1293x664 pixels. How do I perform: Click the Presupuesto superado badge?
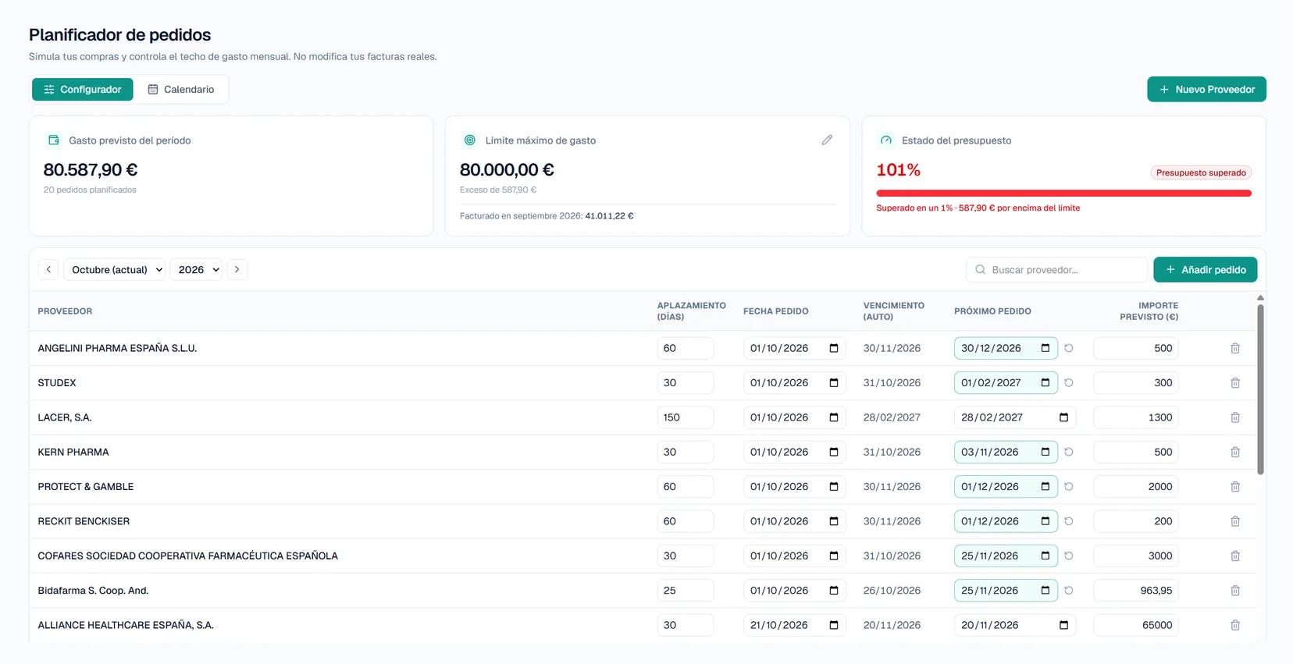pos(1201,173)
